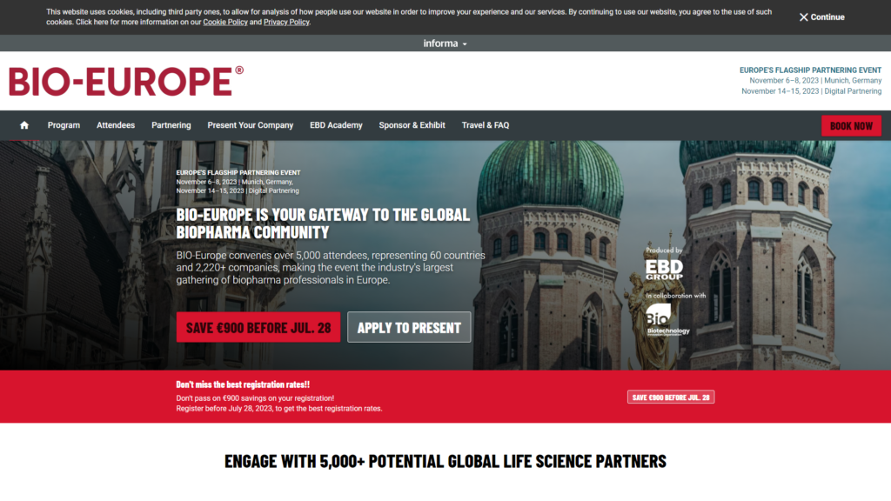The width and height of the screenshot is (891, 501).
Task: Open the Partnering menu
Action: pyautogui.click(x=171, y=125)
